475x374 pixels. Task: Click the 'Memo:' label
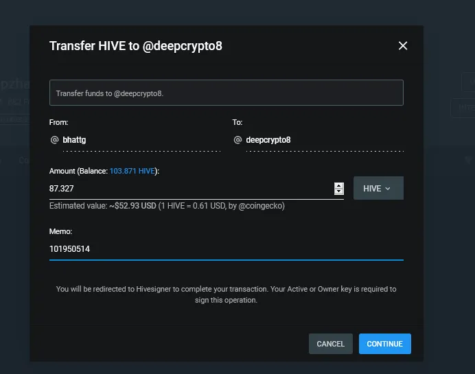point(60,231)
